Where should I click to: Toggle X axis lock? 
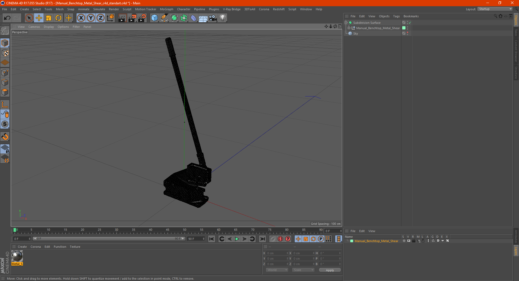(81, 18)
